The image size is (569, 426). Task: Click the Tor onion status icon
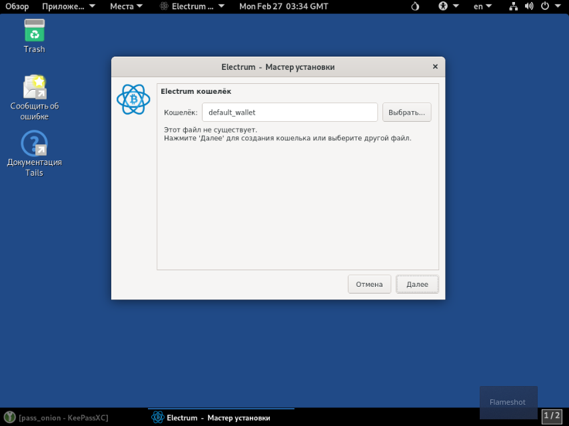[x=415, y=7]
